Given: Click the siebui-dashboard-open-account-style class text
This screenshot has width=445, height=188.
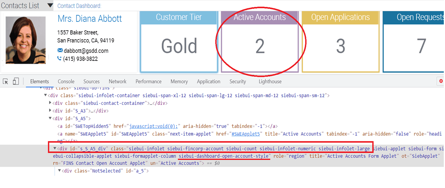Looking at the screenshot, I should [224, 156].
